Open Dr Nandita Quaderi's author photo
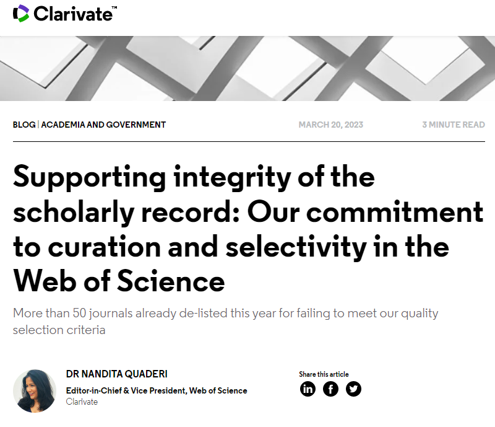The width and height of the screenshot is (495, 427). tap(35, 391)
